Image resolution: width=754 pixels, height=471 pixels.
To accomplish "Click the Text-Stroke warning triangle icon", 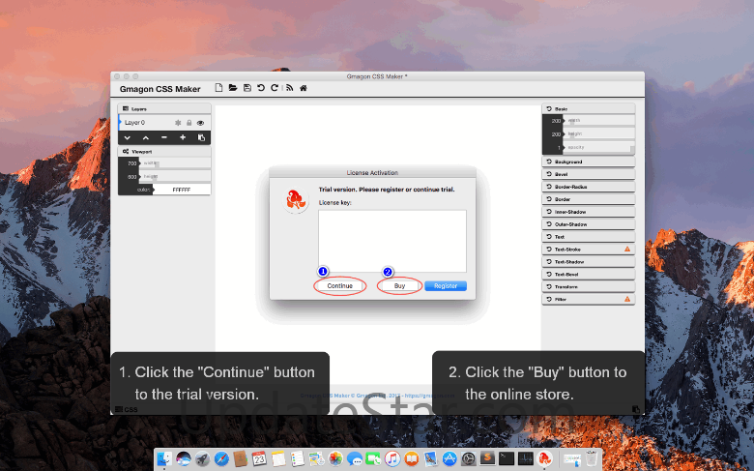I will pyautogui.click(x=627, y=249).
